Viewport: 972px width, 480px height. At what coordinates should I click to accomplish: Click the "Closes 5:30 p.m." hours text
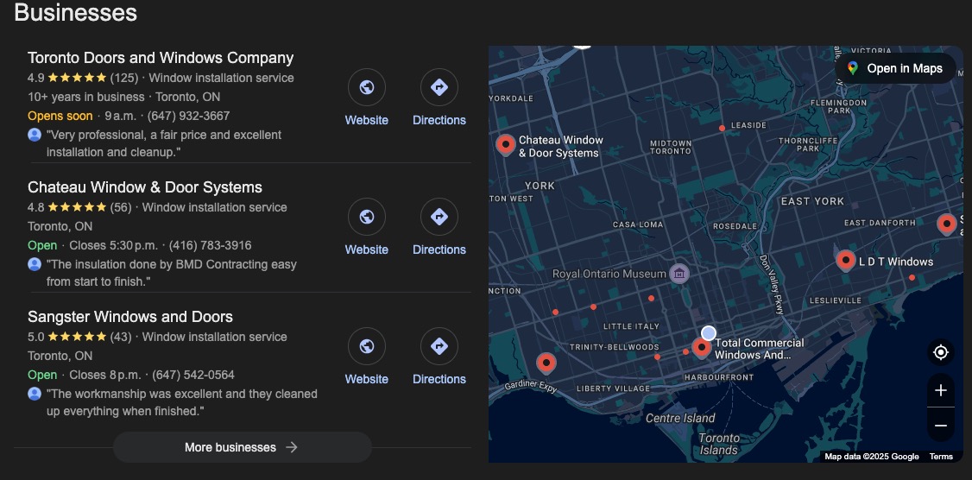click(x=113, y=245)
